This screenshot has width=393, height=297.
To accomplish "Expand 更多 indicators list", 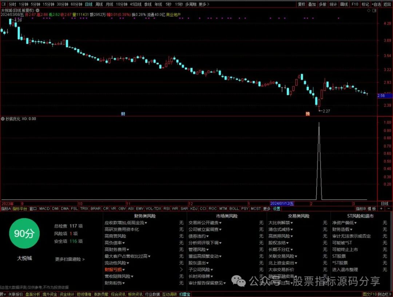I will (267, 208).
